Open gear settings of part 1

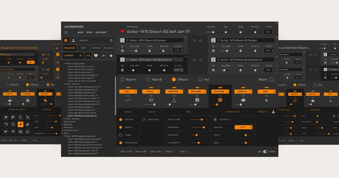(x=122, y=51)
